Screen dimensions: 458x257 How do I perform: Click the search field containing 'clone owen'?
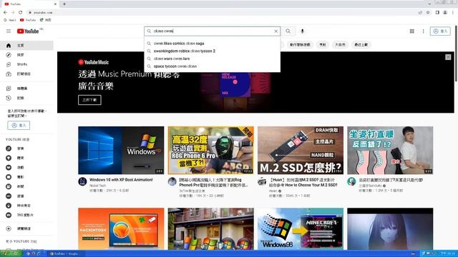click(212, 31)
